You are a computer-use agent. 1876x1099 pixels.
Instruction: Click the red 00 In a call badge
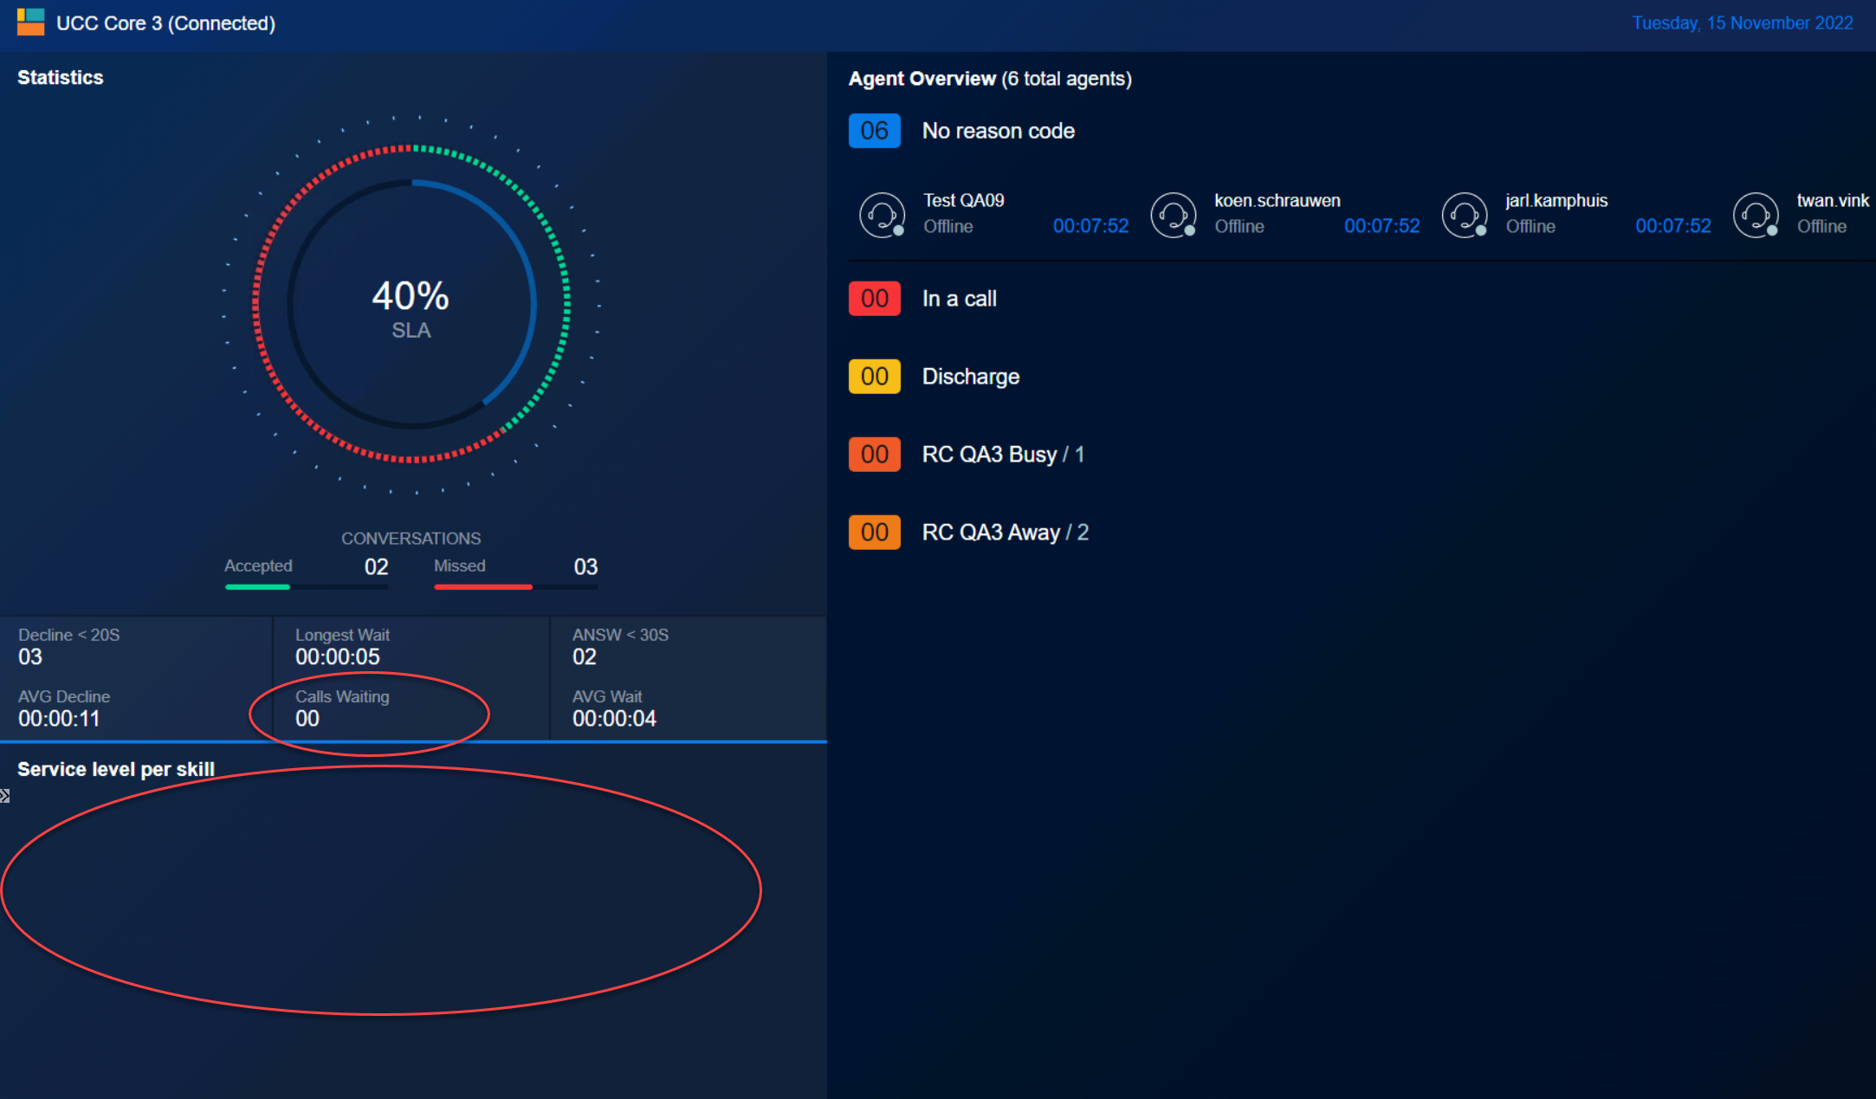coord(874,299)
